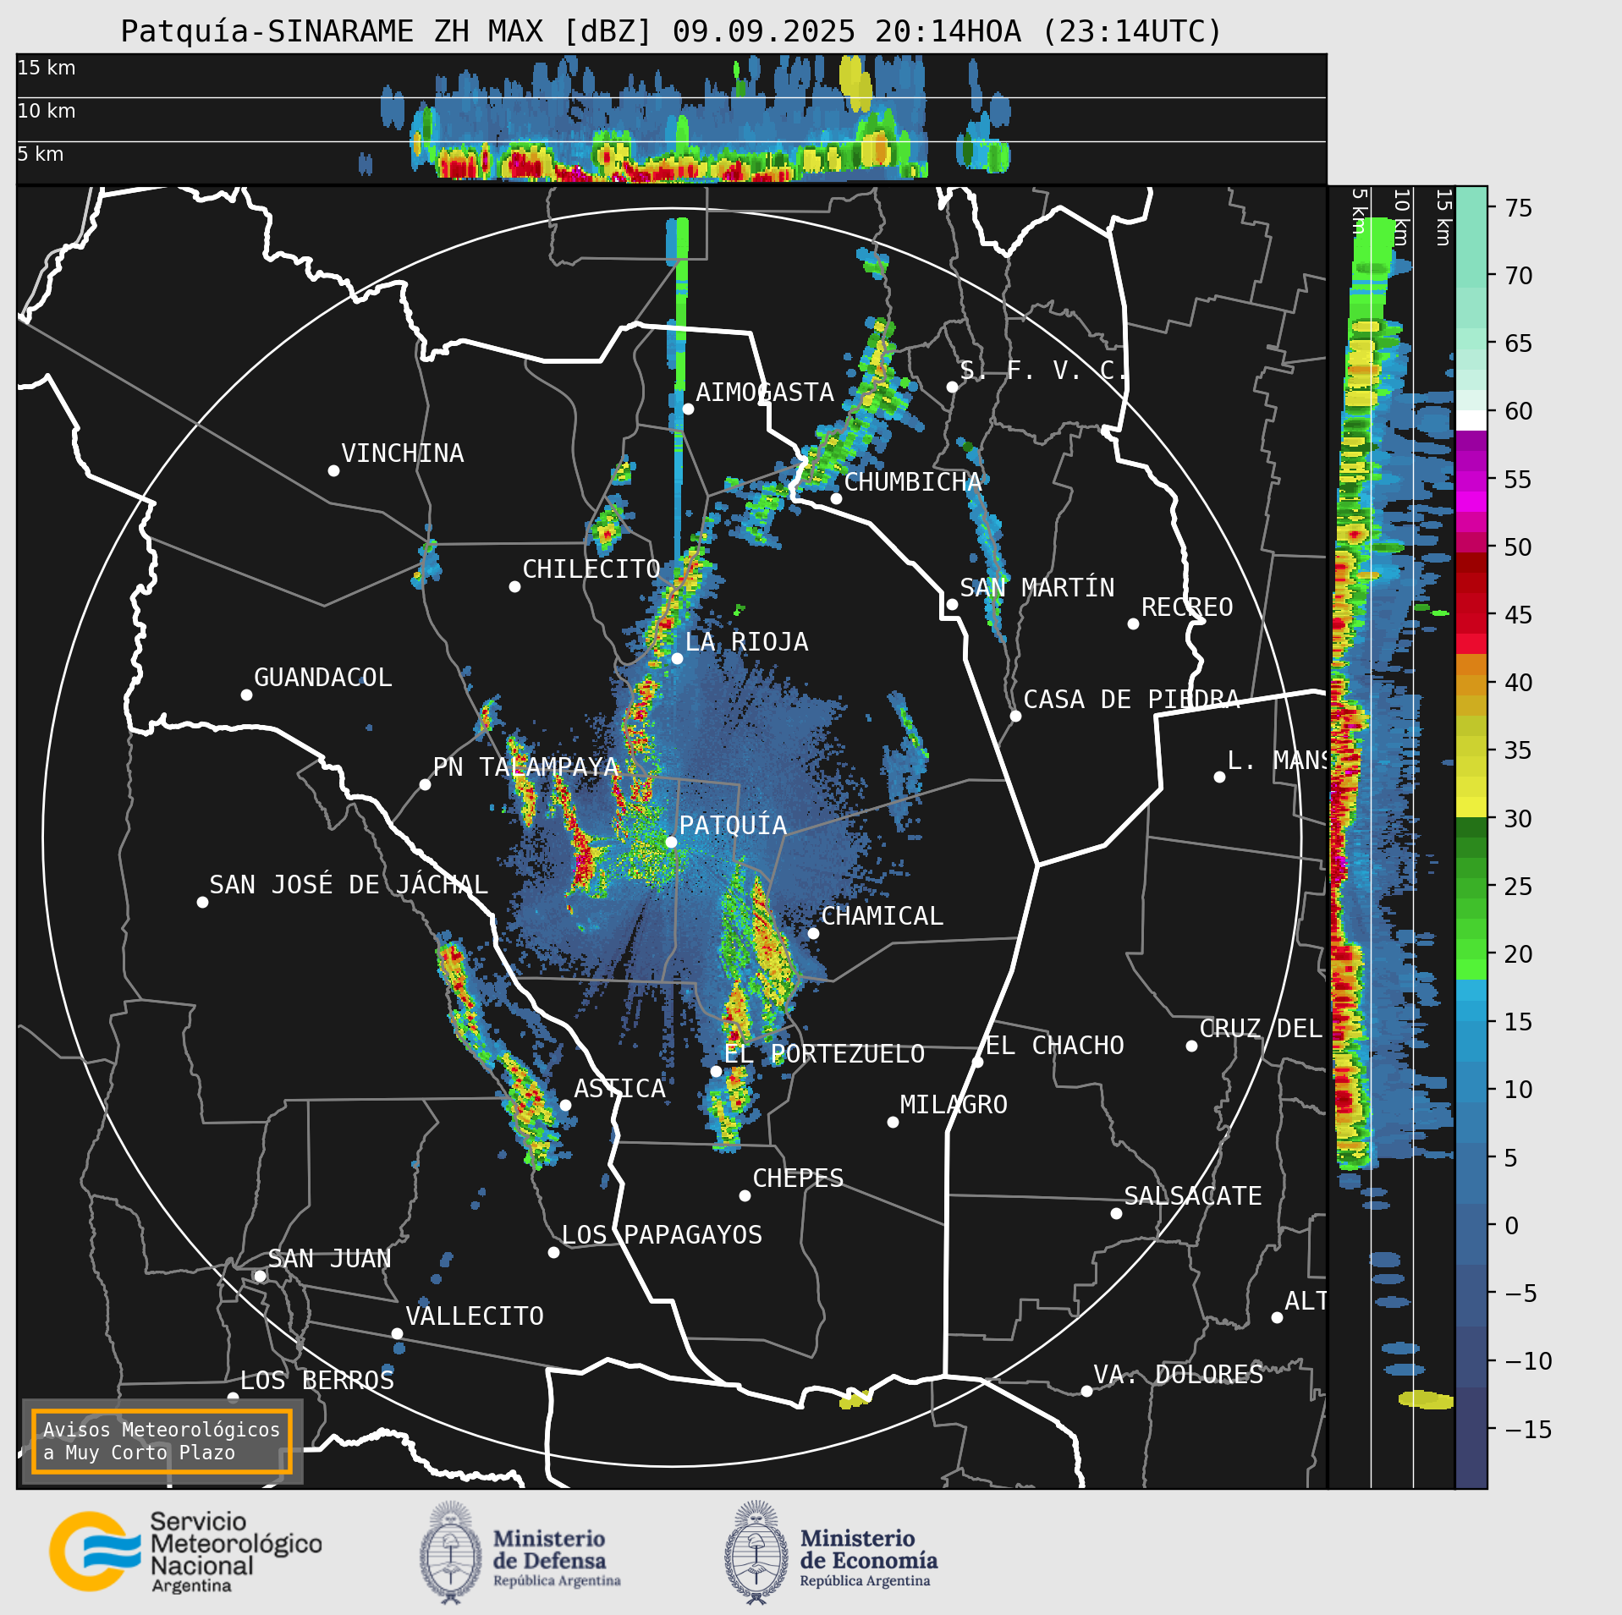Click the Servicio Meteorológico Nacional logo
The height and width of the screenshot is (1615, 1622).
185,1552
